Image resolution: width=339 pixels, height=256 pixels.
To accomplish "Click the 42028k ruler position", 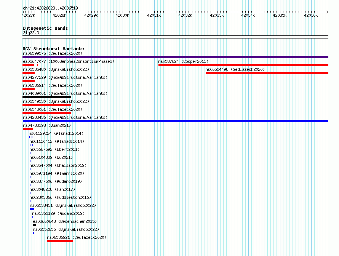I will [x=59, y=15].
